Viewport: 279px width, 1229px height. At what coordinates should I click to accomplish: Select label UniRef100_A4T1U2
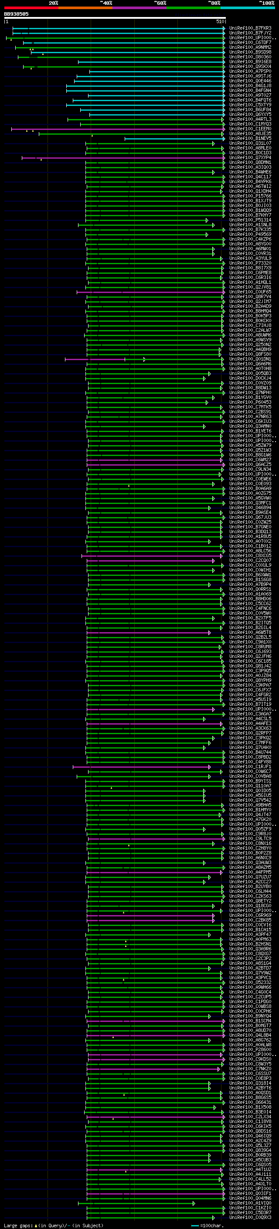coord(250,1169)
